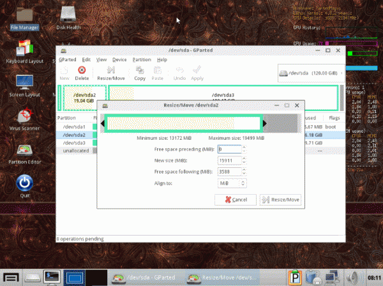Open the Screen Layout desktop icon
Viewport: 383px width, 286px height.
coord(25,84)
